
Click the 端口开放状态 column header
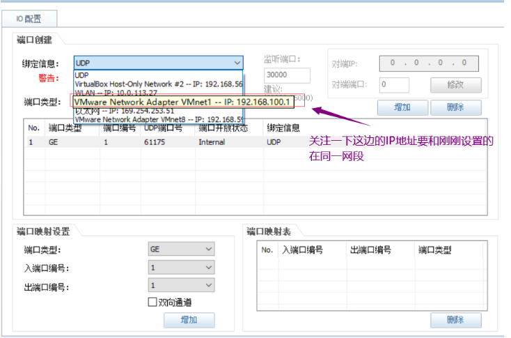tap(223, 128)
